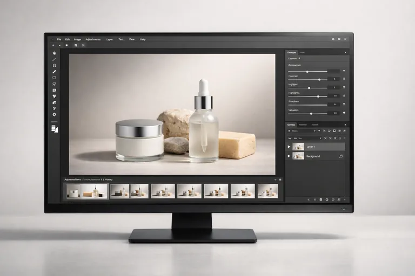This screenshot has width=415, height=276.
Task: Open the Adjustments menu
Action: [x=93, y=39]
